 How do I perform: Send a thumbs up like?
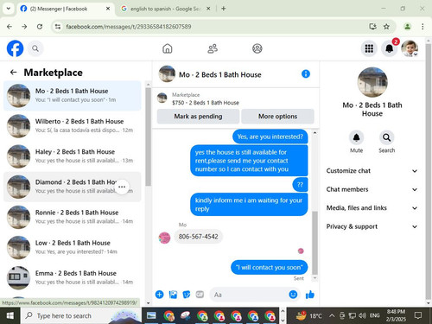pos(310,295)
